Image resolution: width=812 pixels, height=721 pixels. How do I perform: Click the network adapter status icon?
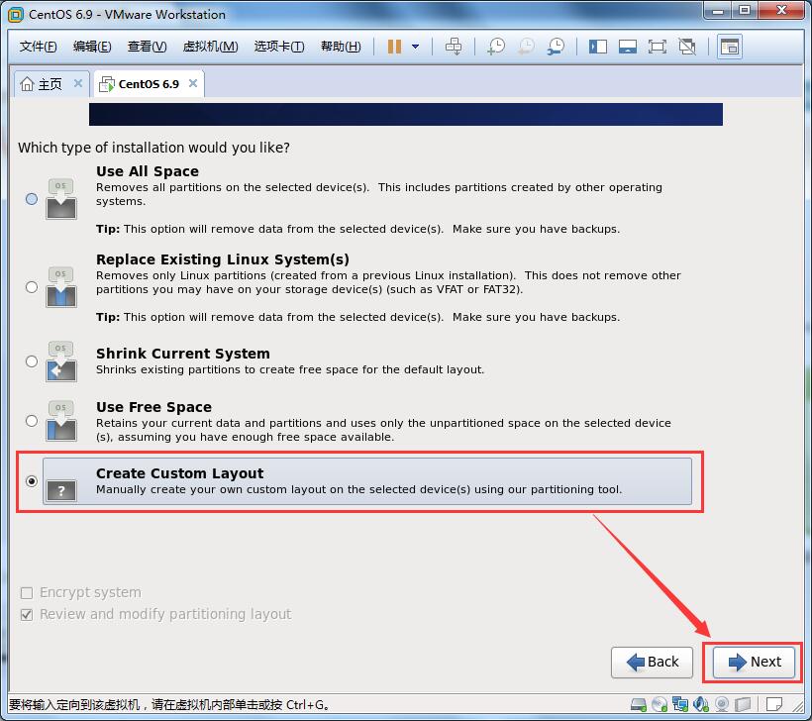680,704
